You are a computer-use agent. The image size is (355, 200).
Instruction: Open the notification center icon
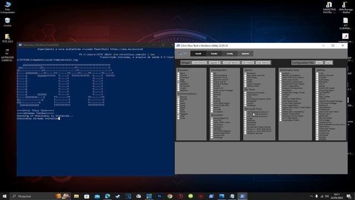pos(349,196)
